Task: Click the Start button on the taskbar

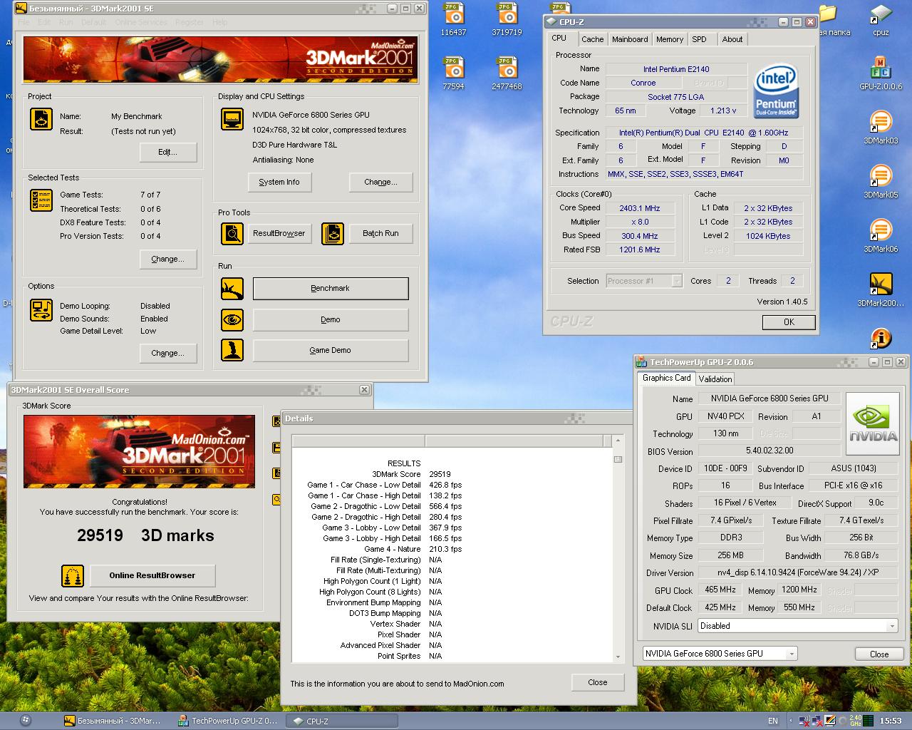Action: point(26,720)
